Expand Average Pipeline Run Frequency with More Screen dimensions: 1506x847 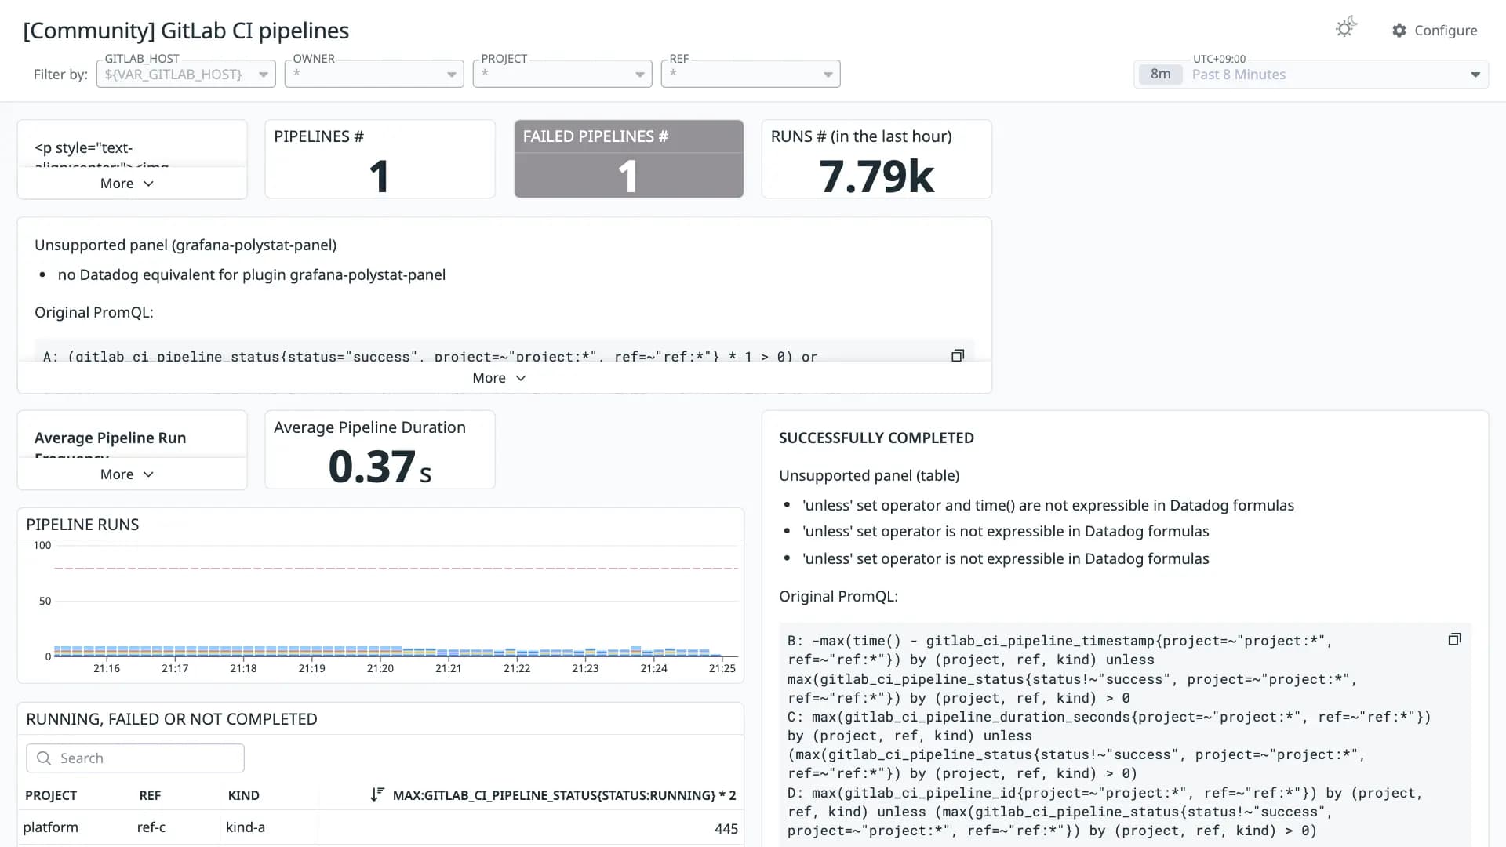pos(127,474)
